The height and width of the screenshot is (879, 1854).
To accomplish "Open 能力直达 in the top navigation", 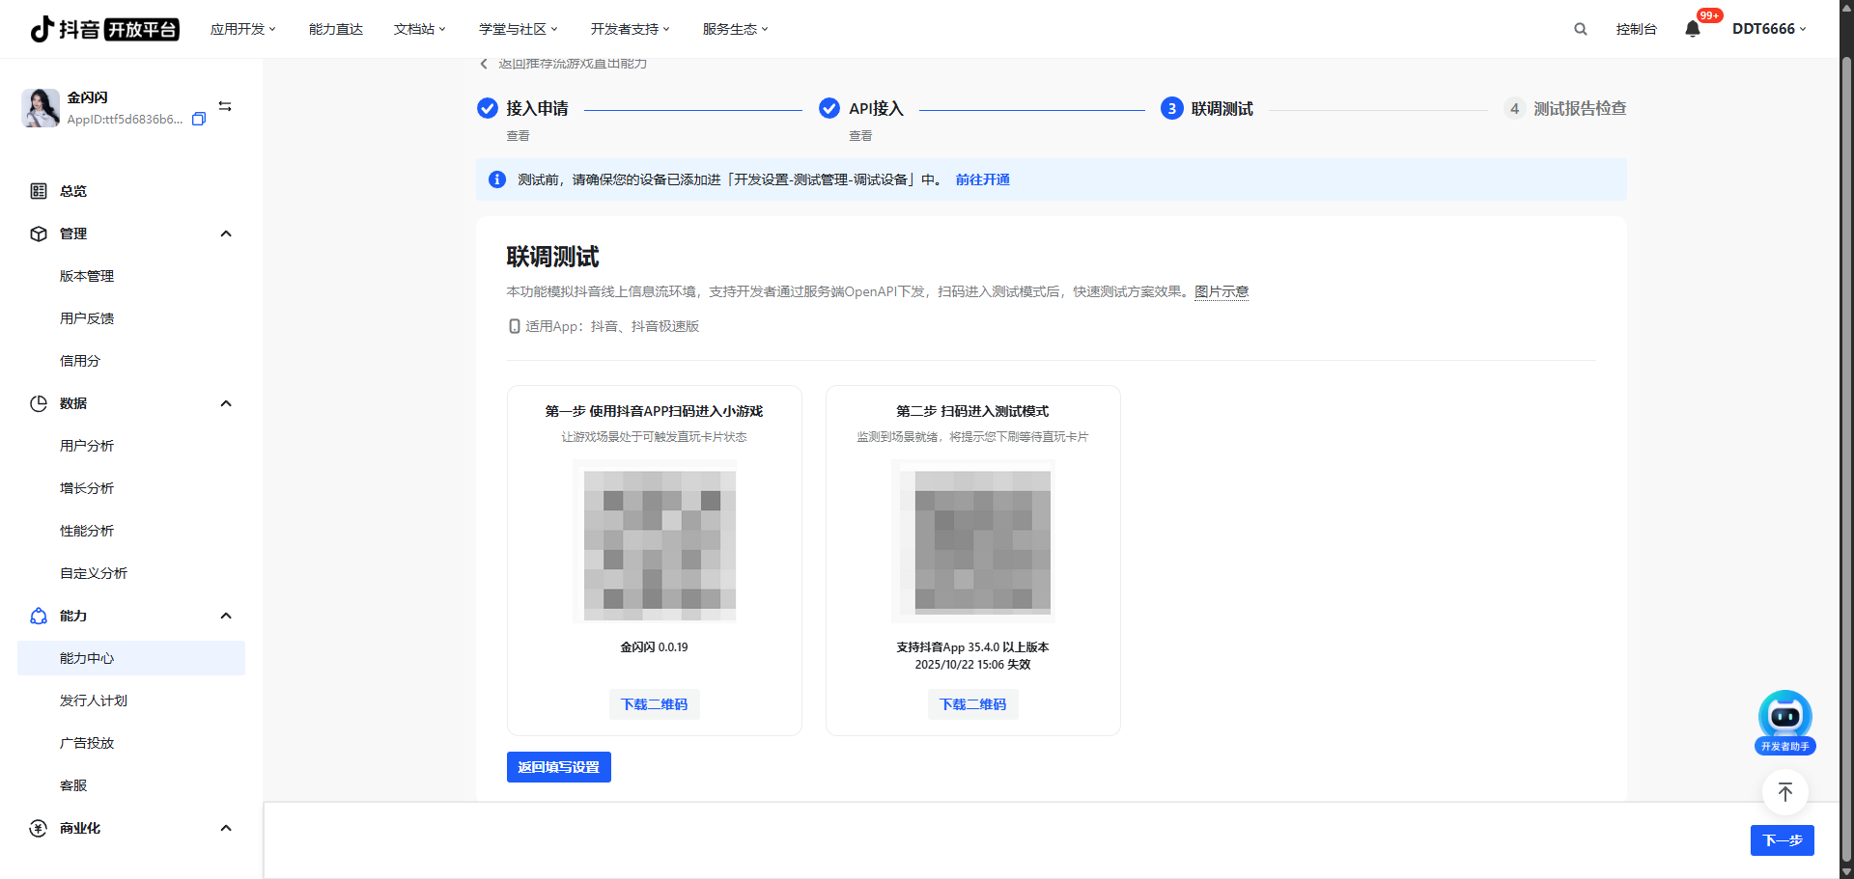I will (x=336, y=29).
